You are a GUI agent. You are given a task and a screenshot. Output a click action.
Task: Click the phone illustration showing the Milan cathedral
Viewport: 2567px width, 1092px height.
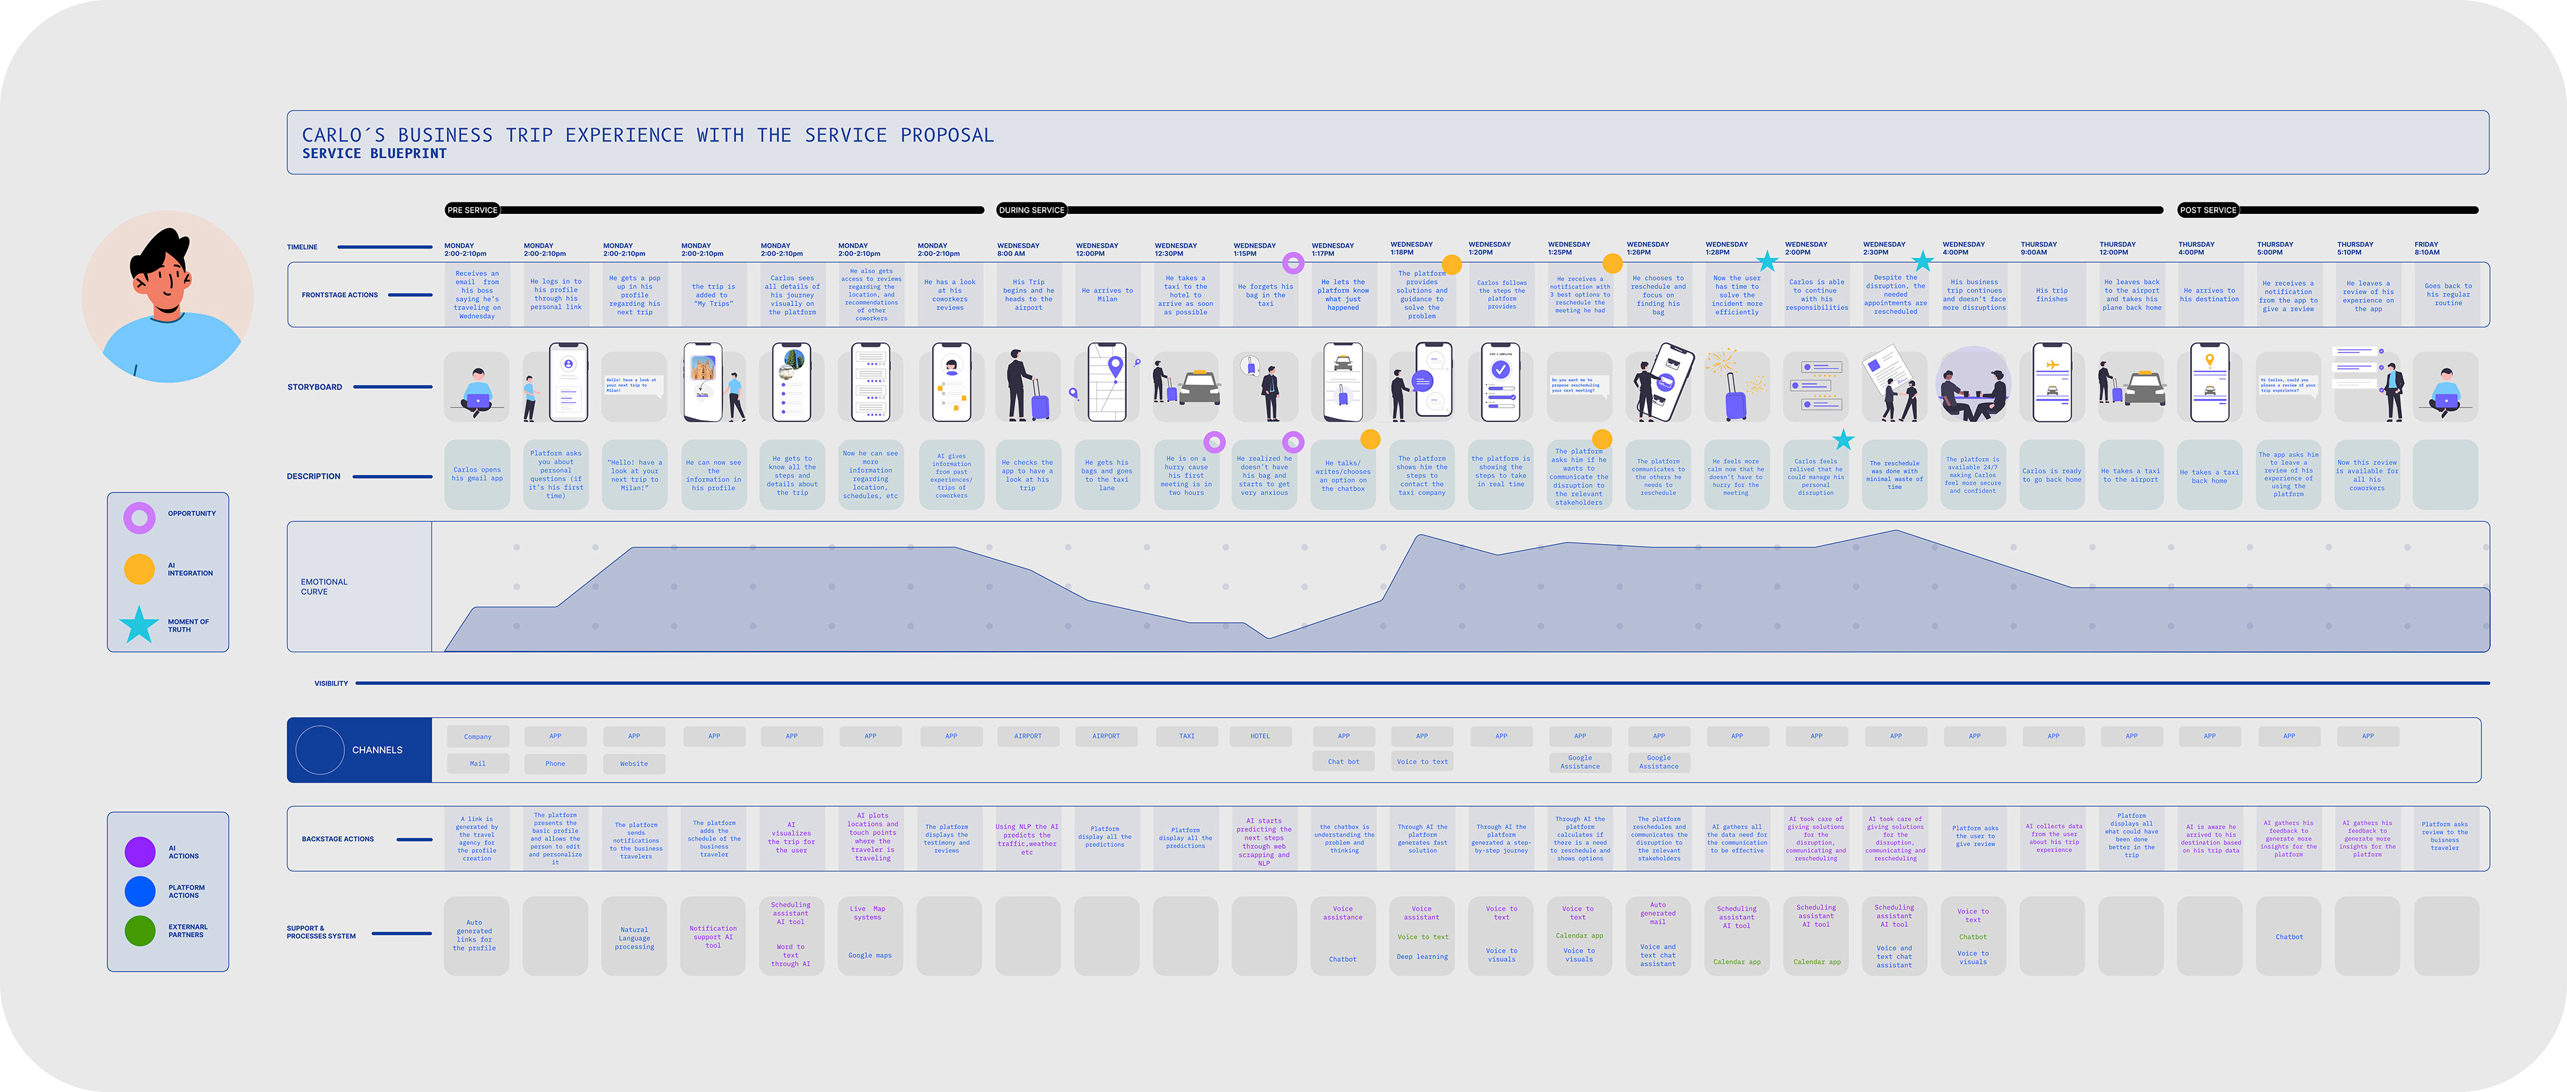tap(703, 384)
